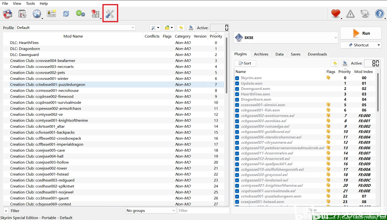The width and height of the screenshot is (387, 220).
Task: Create plugin list backup icon
Action: pos(345,63)
